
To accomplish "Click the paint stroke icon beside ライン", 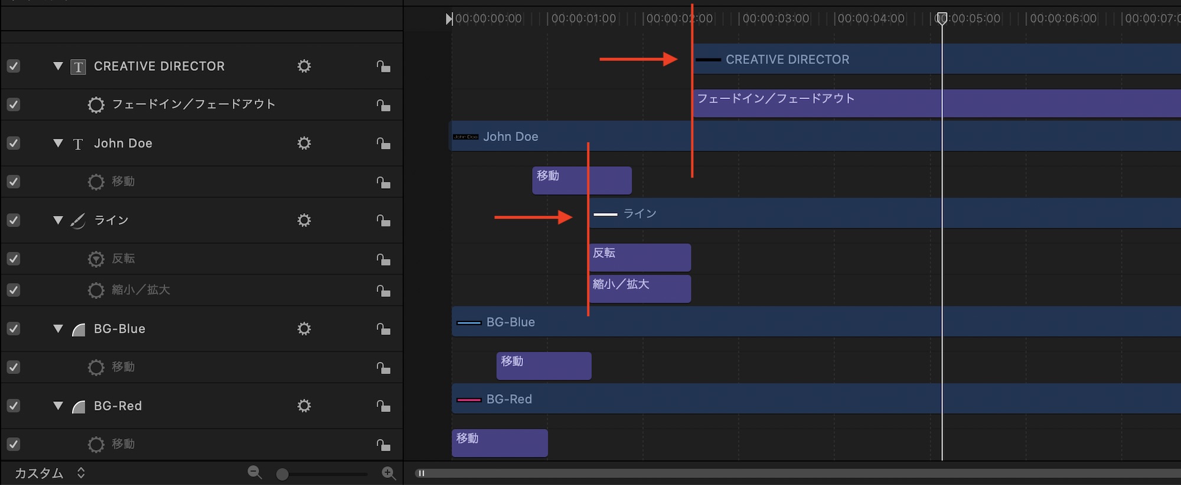I will pyautogui.click(x=78, y=221).
